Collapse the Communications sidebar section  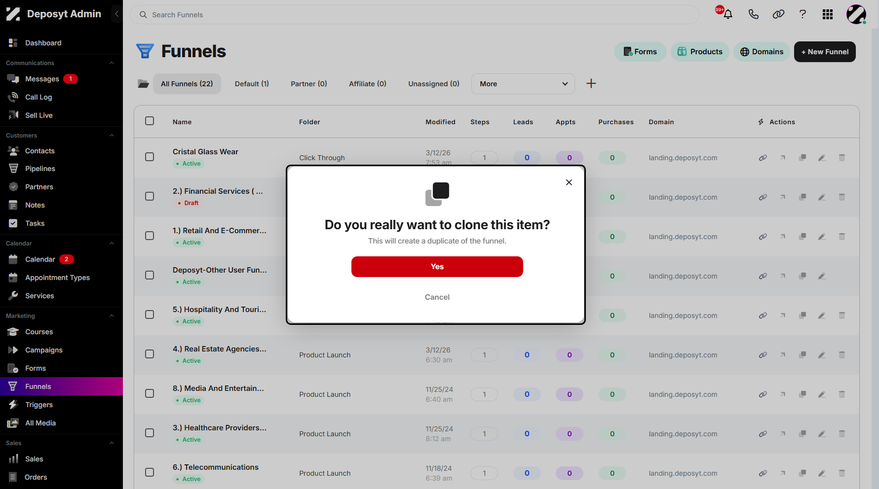pyautogui.click(x=112, y=63)
